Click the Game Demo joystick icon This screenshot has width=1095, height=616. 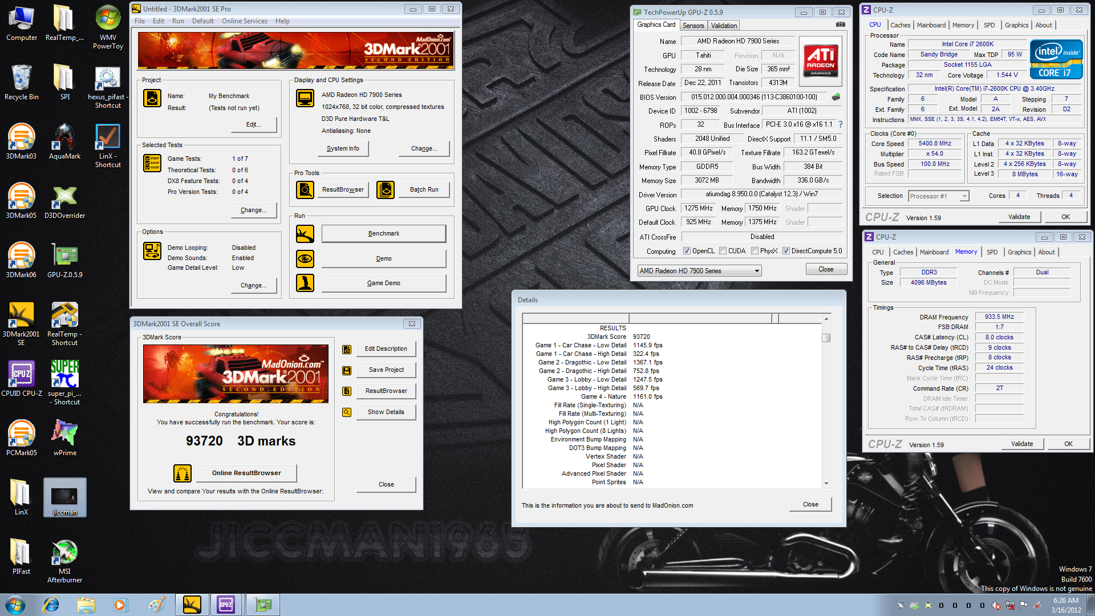click(305, 283)
